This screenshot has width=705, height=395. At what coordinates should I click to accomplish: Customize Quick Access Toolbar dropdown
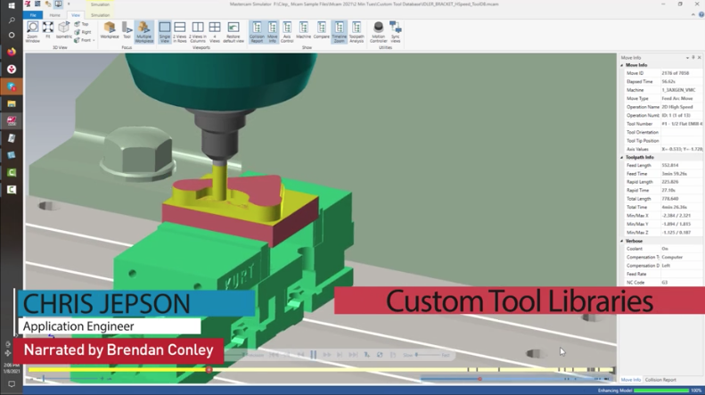coord(69,4)
